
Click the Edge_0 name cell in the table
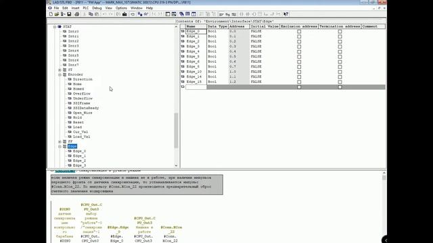(x=196, y=32)
